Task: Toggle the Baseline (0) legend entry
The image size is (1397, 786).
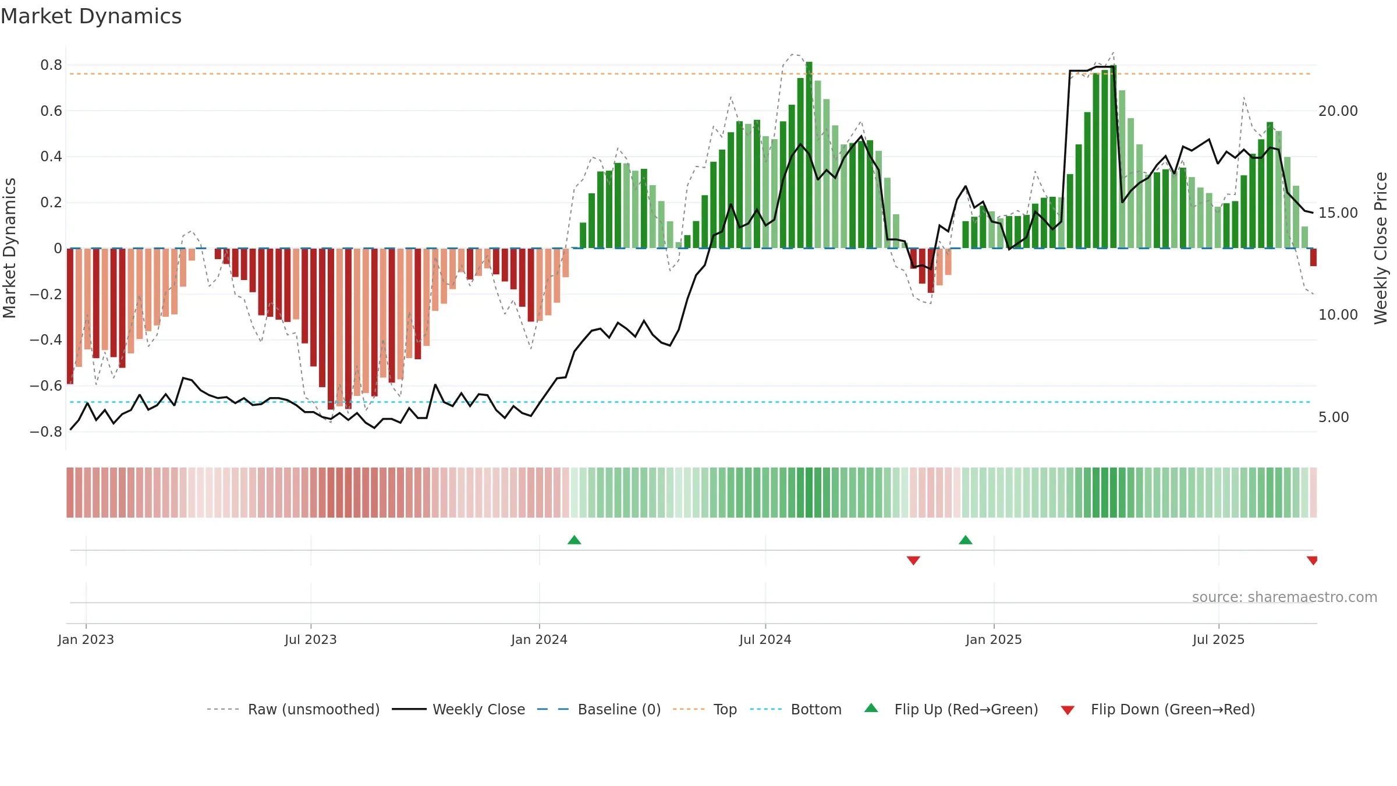Action: tap(599, 709)
